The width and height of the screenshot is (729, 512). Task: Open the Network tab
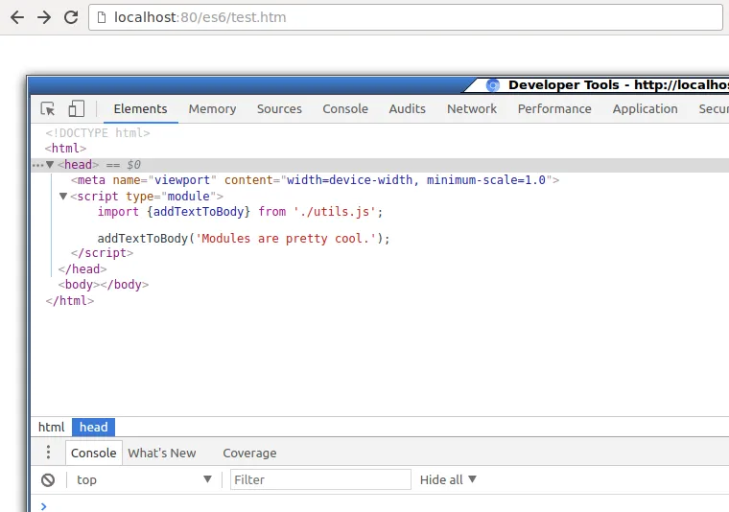(472, 108)
